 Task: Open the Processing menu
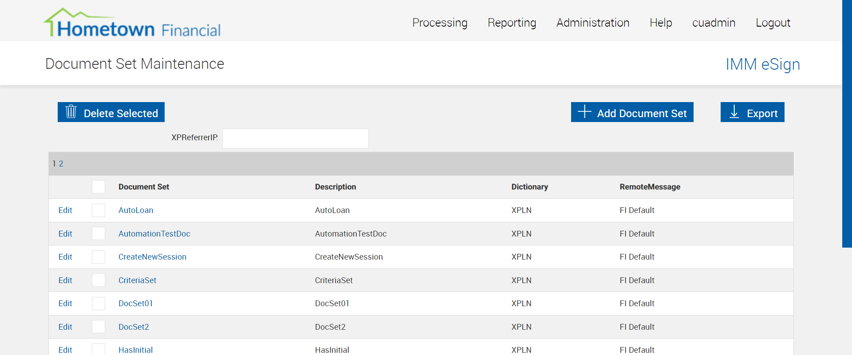[x=439, y=23]
